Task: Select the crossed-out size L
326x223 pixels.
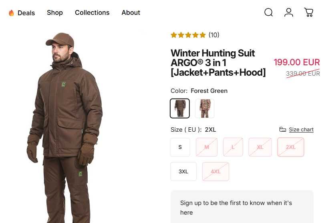Action: click(x=233, y=147)
